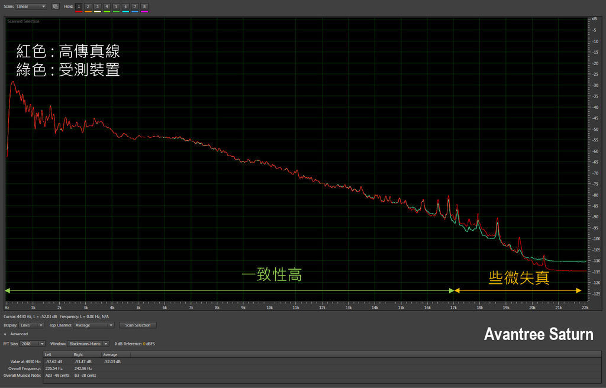Enable Hold button 5
Screen dimensions: 606x388
point(116,7)
